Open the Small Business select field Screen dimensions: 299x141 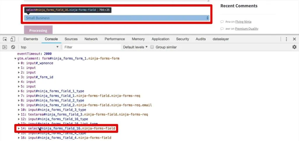[117, 18]
